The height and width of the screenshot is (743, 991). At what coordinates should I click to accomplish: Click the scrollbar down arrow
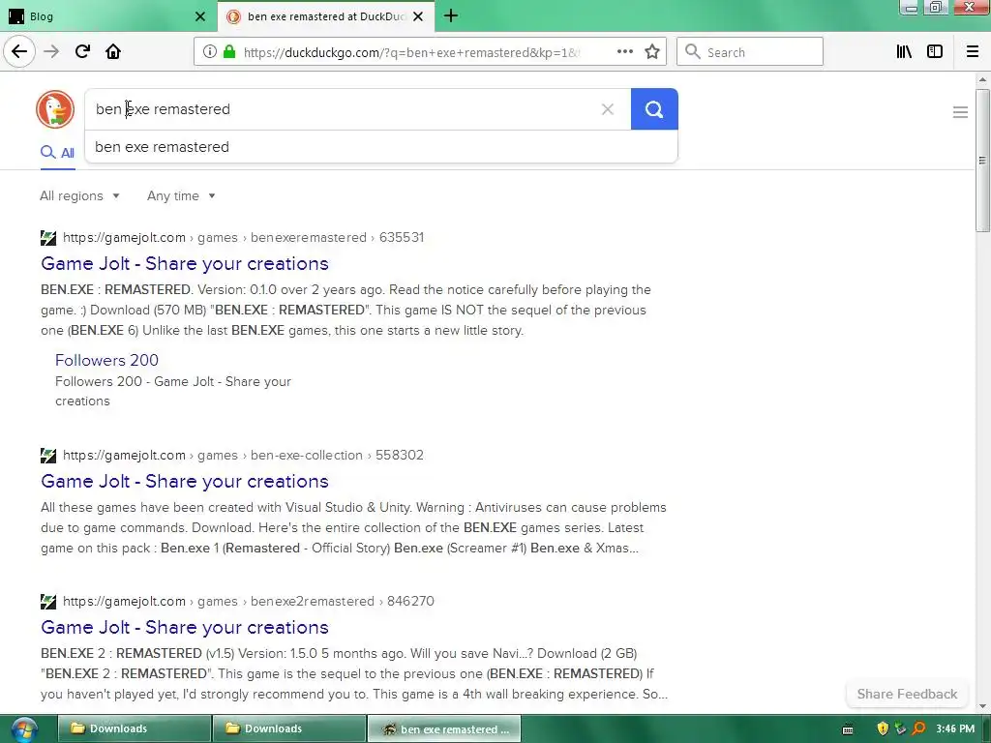click(982, 706)
